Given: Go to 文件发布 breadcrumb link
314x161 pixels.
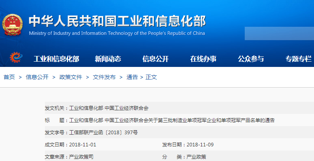Looking at the screenshot, I should 104,77.
